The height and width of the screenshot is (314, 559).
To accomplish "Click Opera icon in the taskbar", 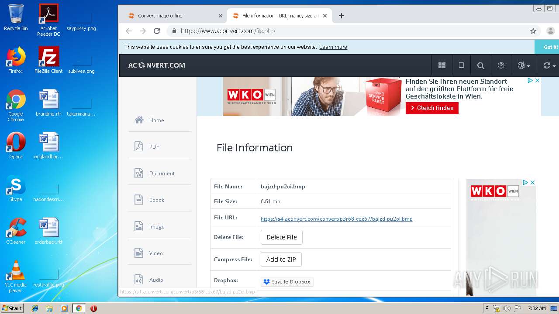I will tap(93, 308).
